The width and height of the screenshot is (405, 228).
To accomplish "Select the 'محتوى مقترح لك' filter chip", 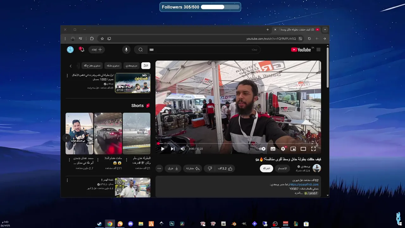I will (92, 66).
